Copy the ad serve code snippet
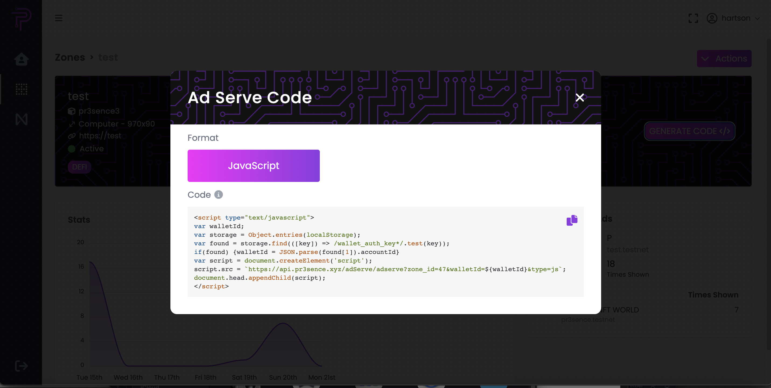The image size is (771, 388). click(572, 220)
